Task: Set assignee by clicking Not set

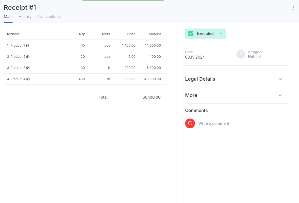Action: point(254,57)
